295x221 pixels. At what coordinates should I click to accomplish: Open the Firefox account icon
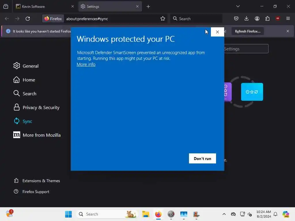pyautogui.click(x=257, y=18)
